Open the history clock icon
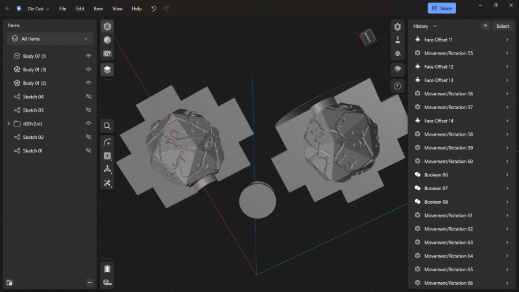Viewport: 519px width, 292px height. click(397, 86)
